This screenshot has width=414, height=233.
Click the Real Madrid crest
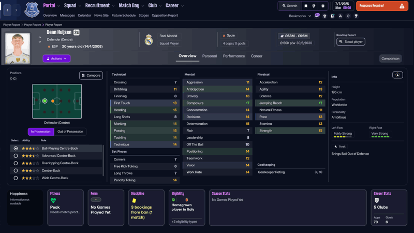point(149,40)
